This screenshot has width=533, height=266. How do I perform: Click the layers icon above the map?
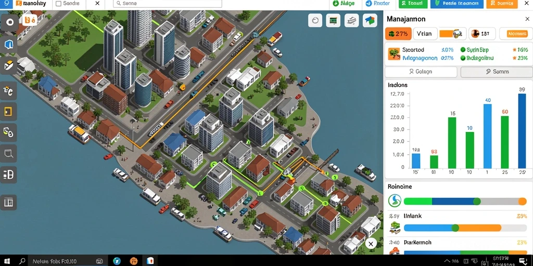351,20
